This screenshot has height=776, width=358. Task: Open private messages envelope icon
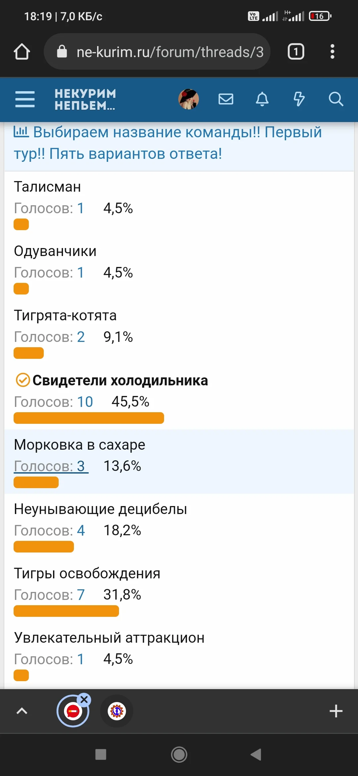pos(226,99)
